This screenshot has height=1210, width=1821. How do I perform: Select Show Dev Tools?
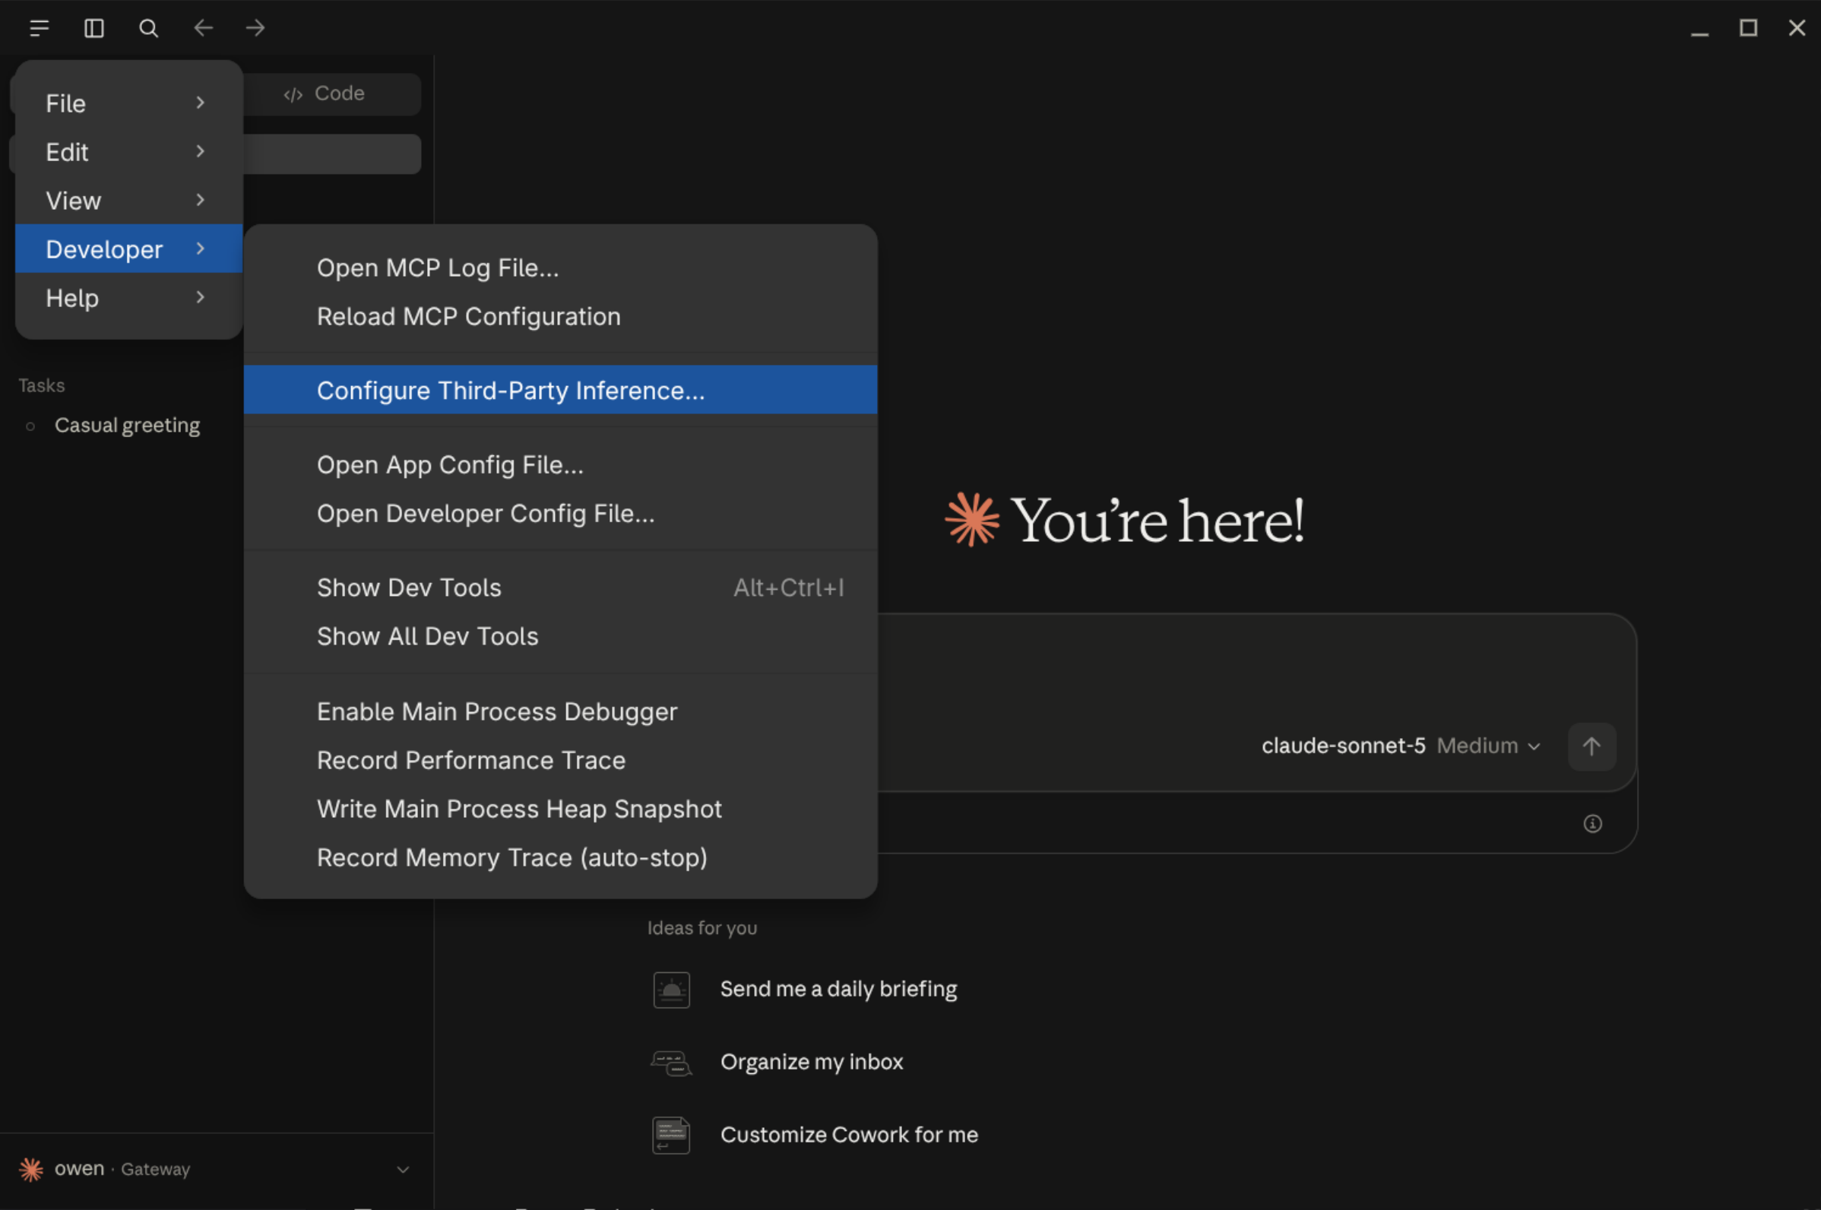[560, 588]
